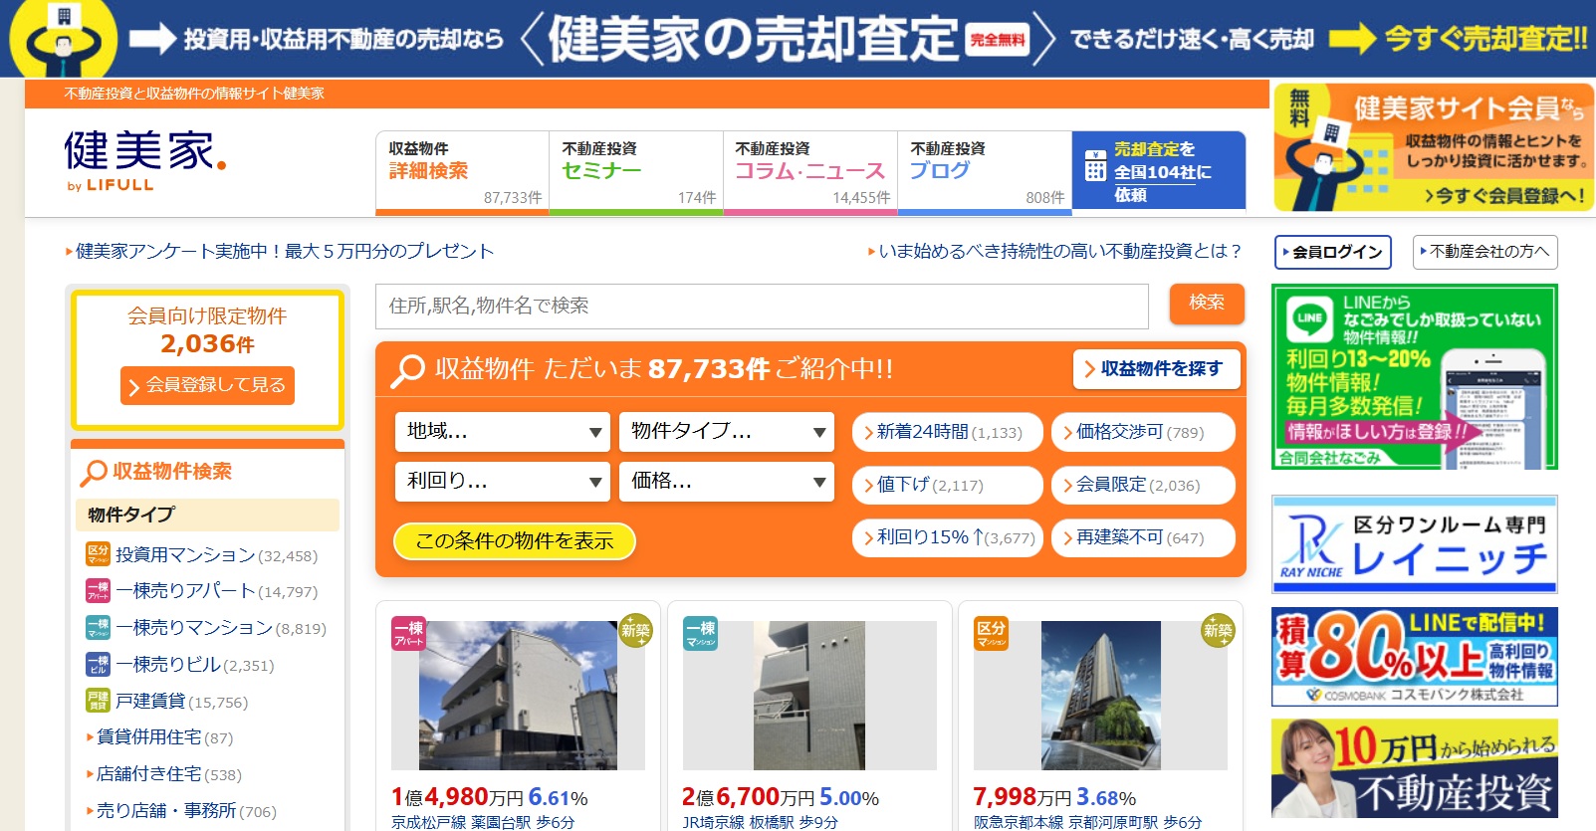Open the 収益物件 詳細検索 tab
The height and width of the screenshot is (831, 1596).
(462, 172)
